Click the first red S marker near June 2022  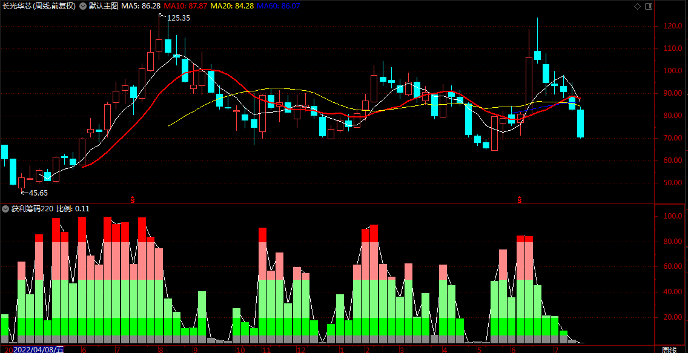(132, 200)
